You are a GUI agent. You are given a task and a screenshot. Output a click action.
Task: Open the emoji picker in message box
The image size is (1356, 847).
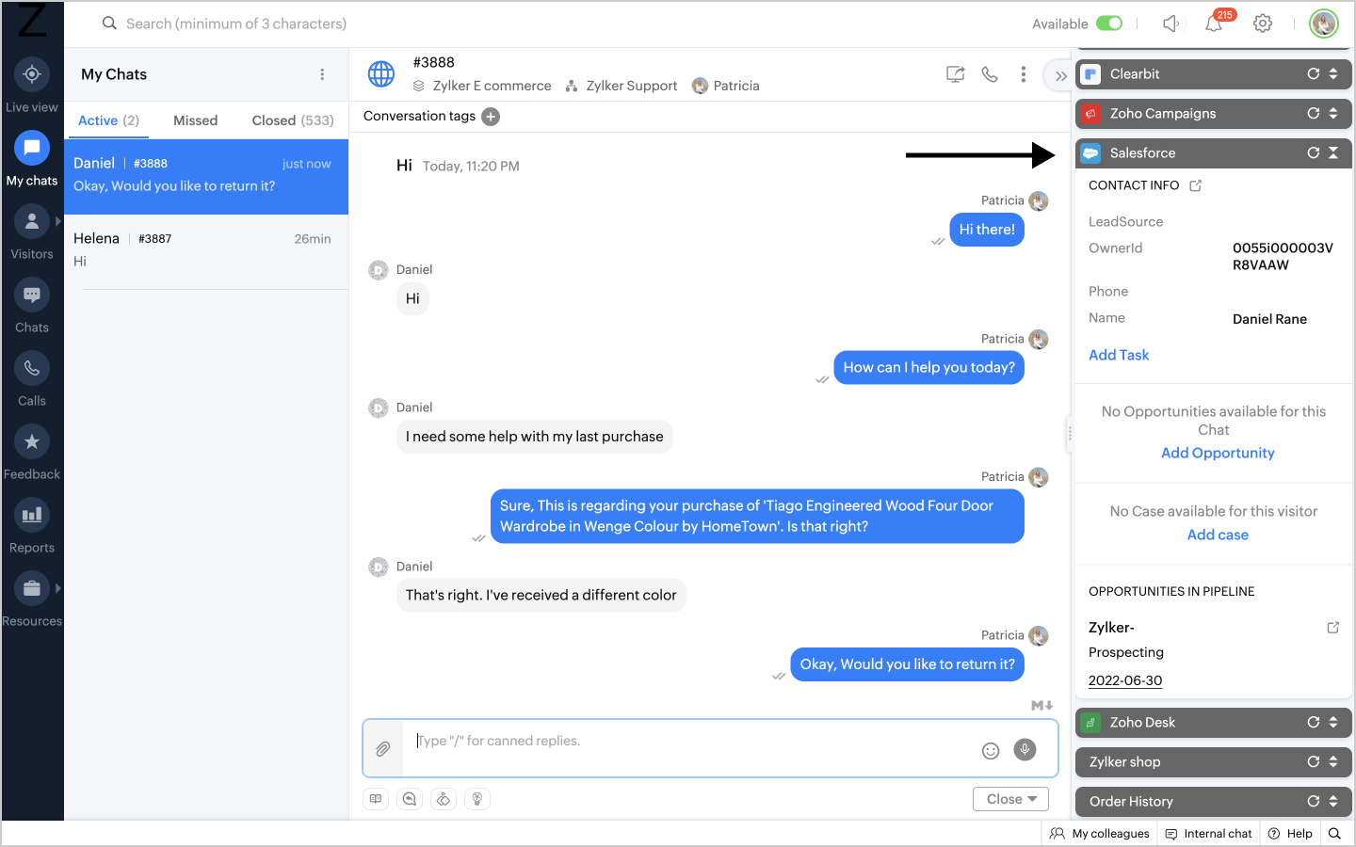pos(991,750)
